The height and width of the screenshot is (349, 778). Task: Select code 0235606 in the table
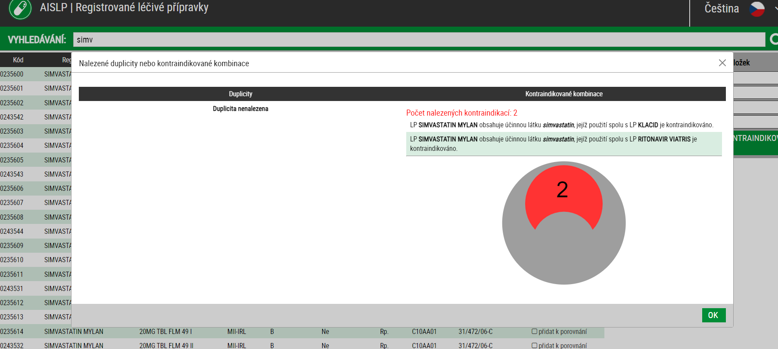coord(12,188)
